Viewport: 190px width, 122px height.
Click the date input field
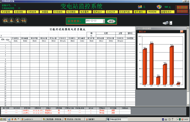tap(94, 21)
